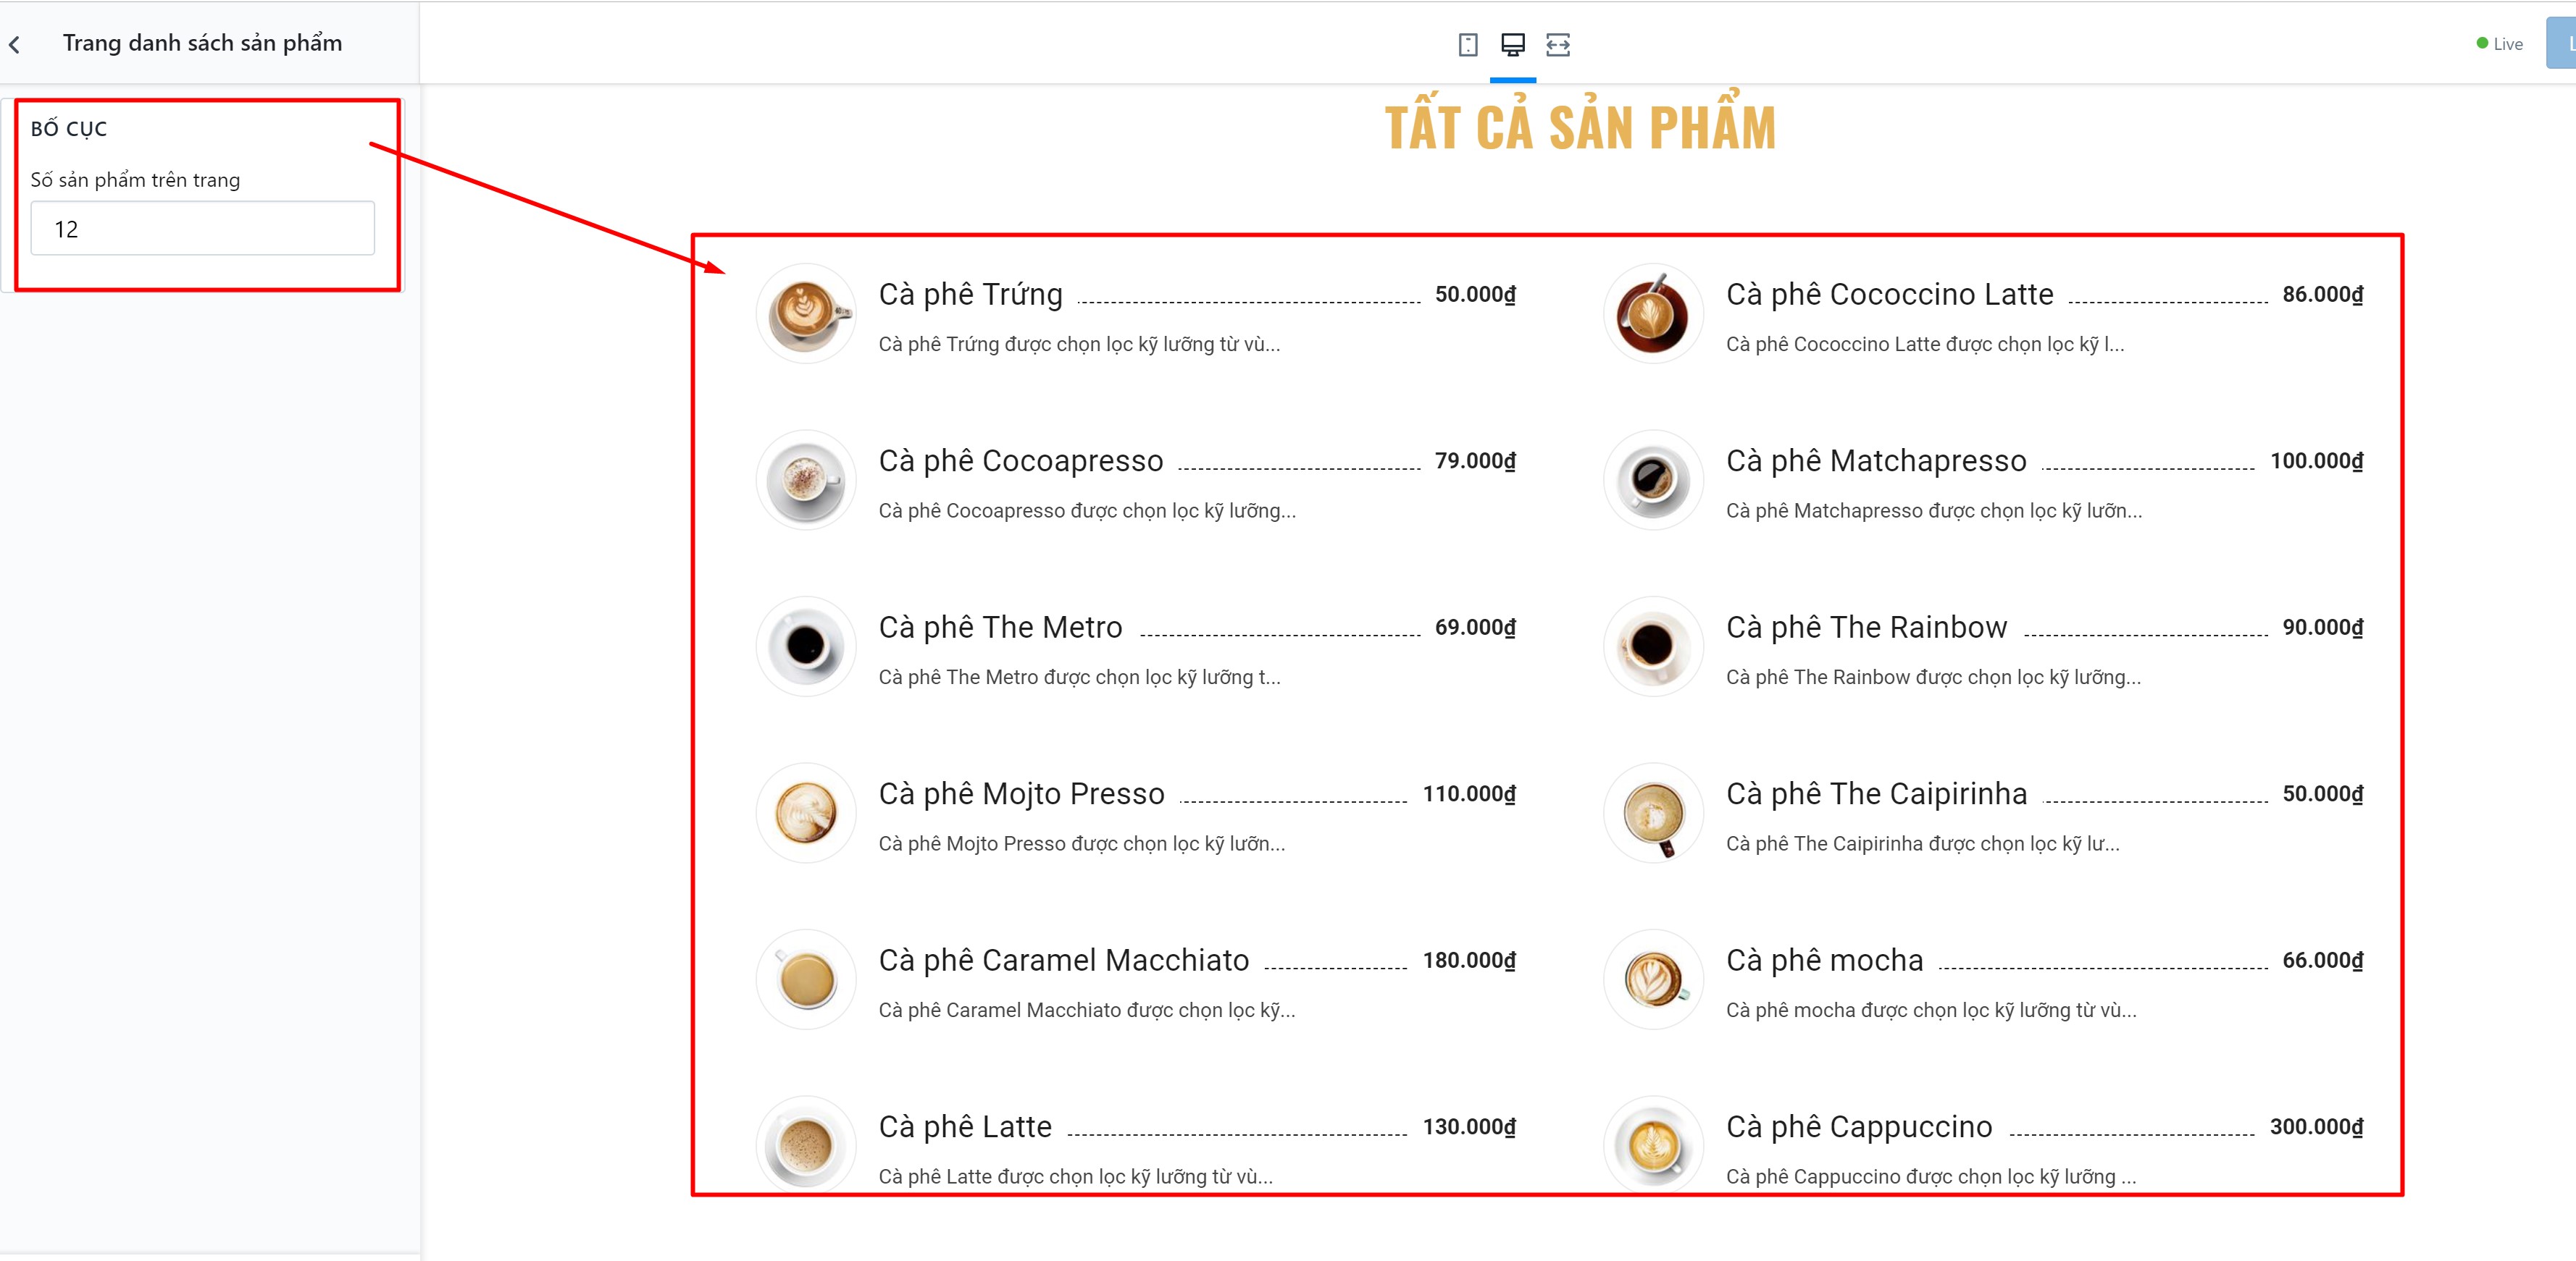Open the Cà phê Cococcino Latte thumbnail
Screen dimensions: 2576x1261
[x=1653, y=313]
